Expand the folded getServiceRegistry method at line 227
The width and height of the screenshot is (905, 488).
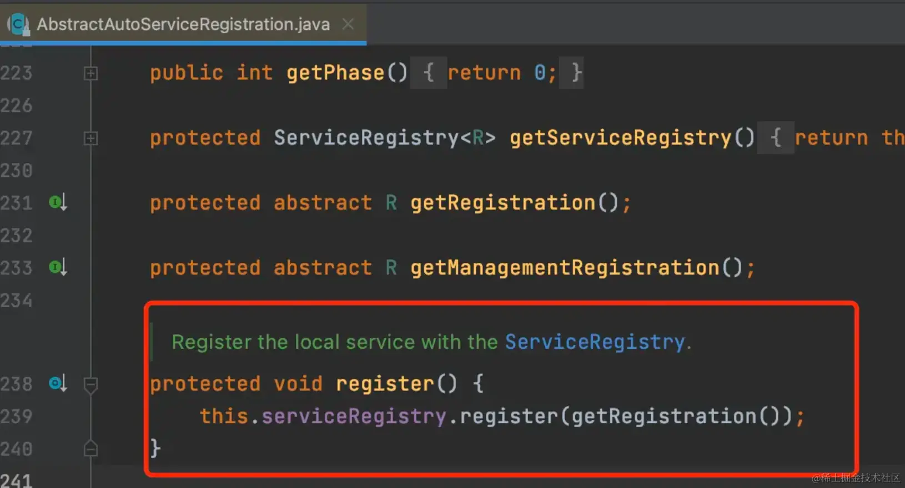[91, 138]
